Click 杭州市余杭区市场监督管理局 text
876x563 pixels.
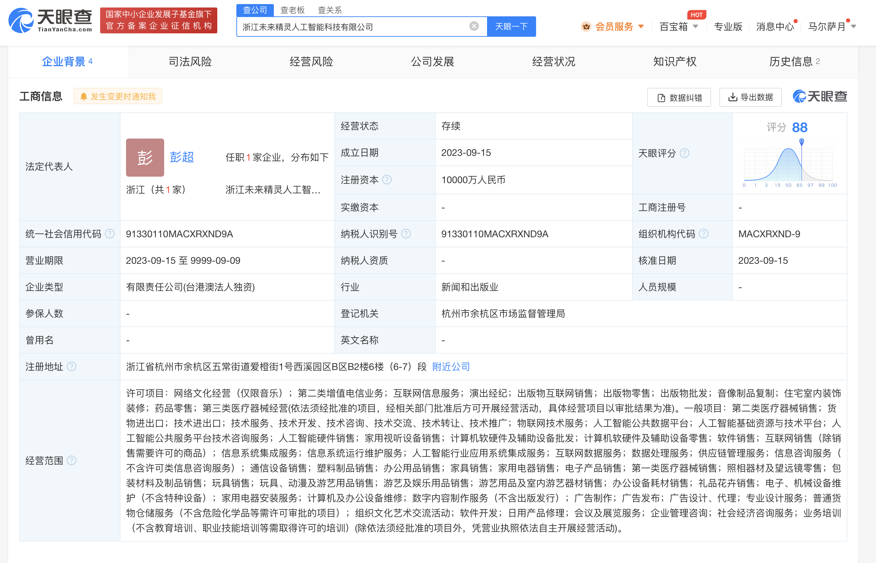(503, 313)
